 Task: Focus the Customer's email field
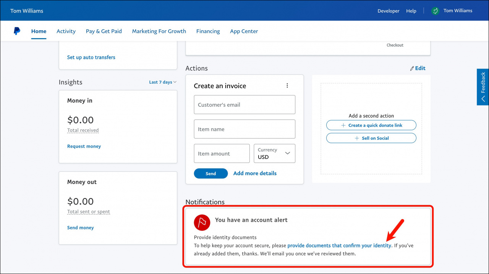coord(244,105)
